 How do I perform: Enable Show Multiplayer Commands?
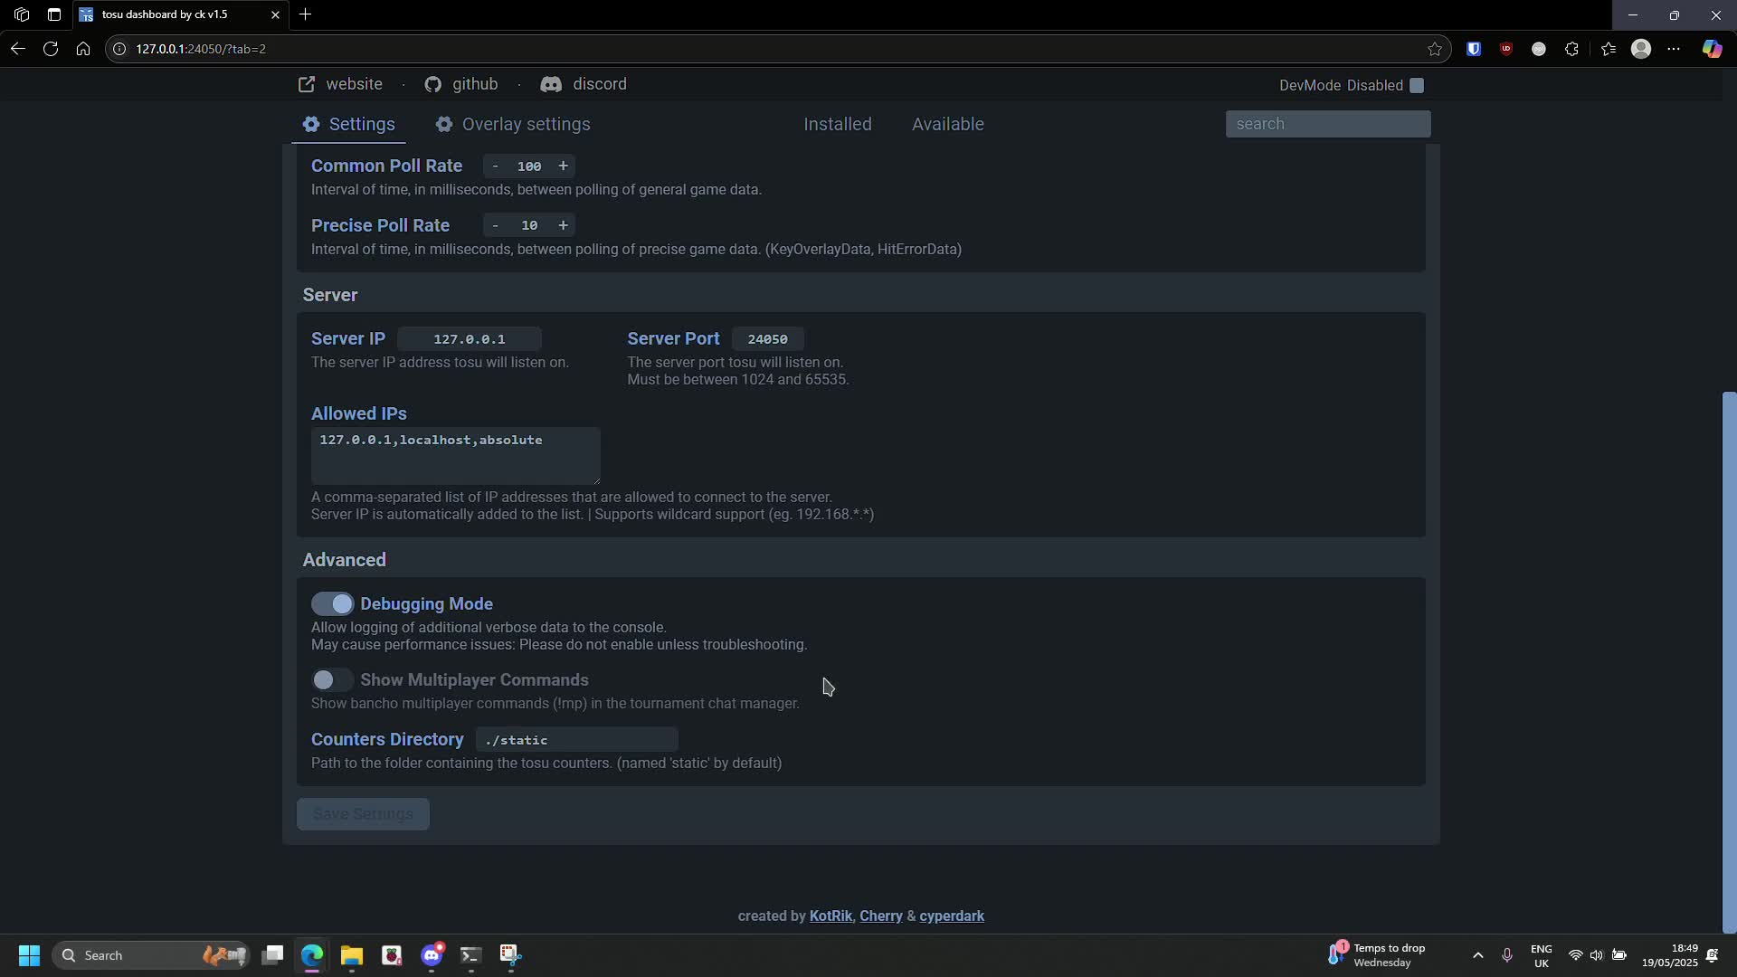(x=331, y=679)
